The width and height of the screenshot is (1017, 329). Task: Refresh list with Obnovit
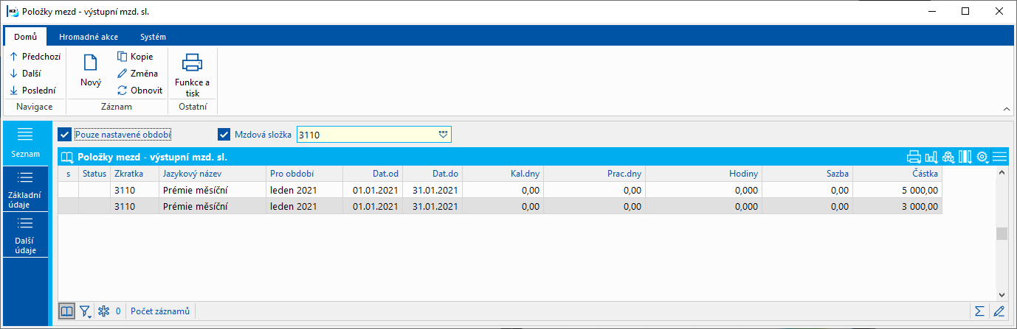pyautogui.click(x=140, y=90)
